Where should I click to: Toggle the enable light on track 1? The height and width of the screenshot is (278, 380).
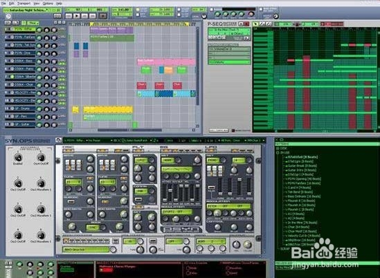pyautogui.click(x=12, y=30)
